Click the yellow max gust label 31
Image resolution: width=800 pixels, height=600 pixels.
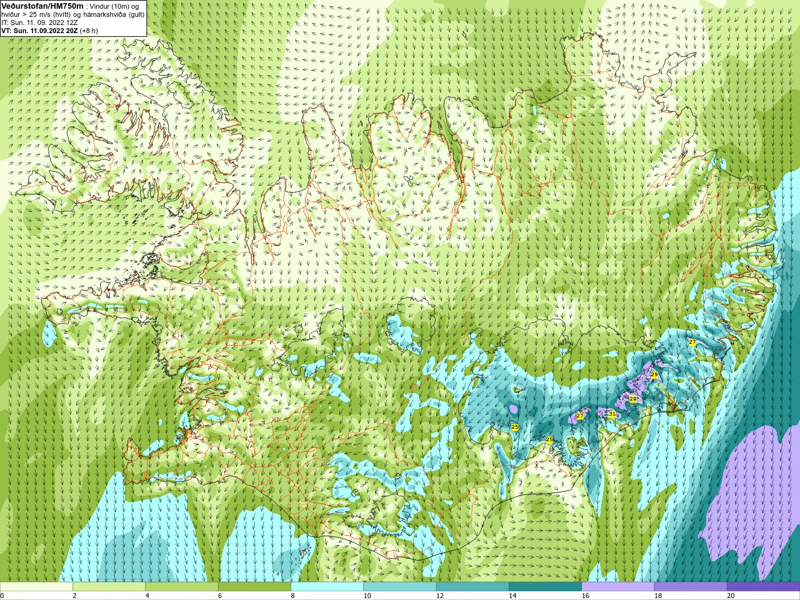point(612,414)
